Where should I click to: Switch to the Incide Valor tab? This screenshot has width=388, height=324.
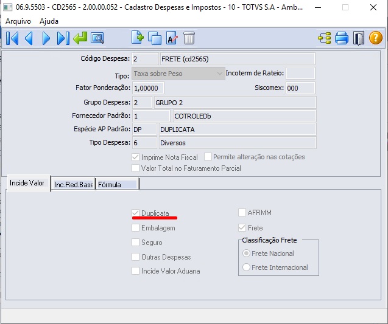point(29,183)
